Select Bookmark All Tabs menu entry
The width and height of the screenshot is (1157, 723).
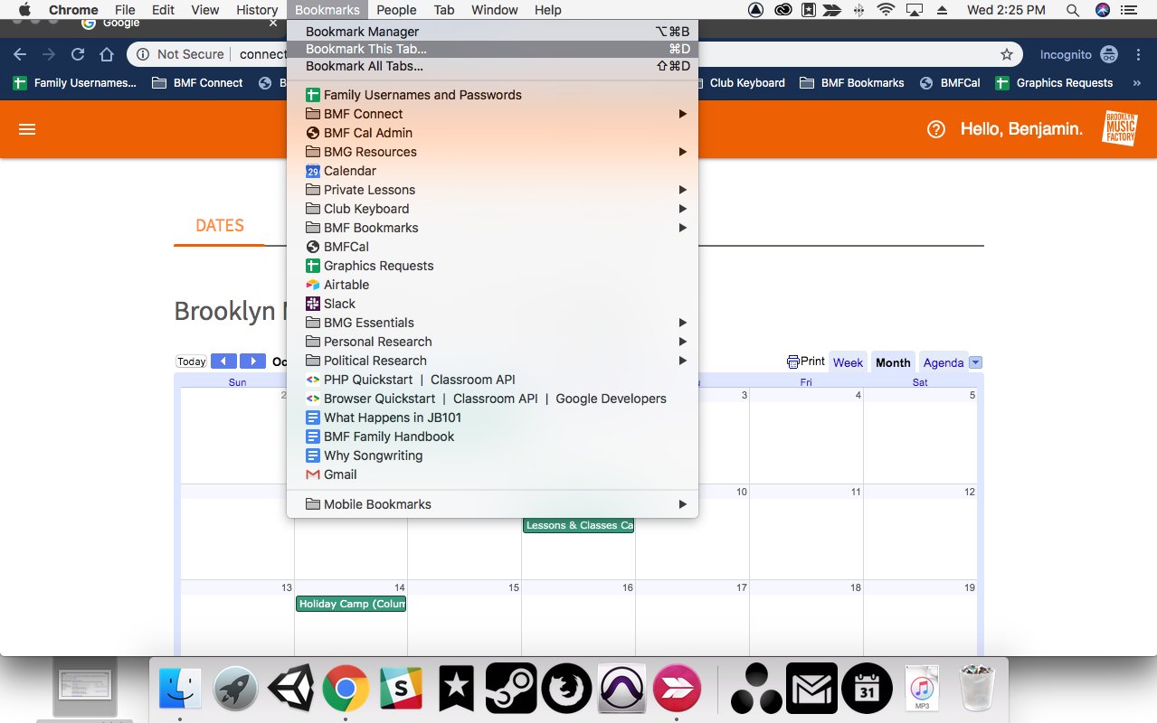coord(492,66)
